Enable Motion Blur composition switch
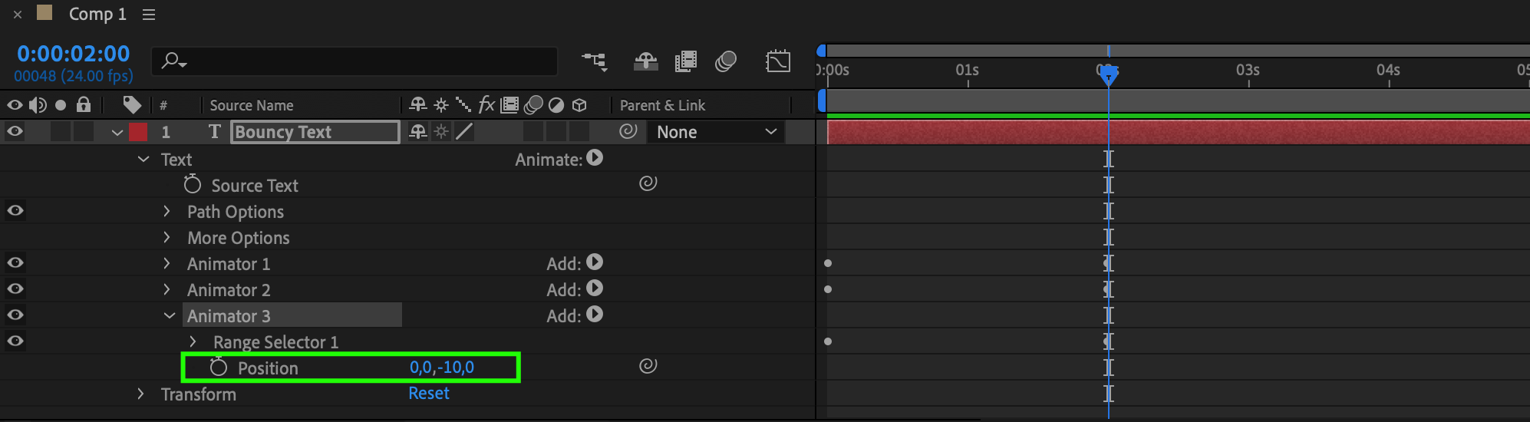Image resolution: width=1530 pixels, height=422 pixels. coord(725,61)
